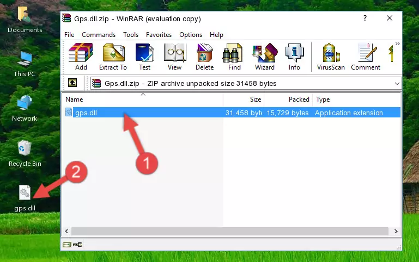This screenshot has width=419, height=262.
Task: Click the horizontal scrollbar right arrow
Action: point(396,232)
